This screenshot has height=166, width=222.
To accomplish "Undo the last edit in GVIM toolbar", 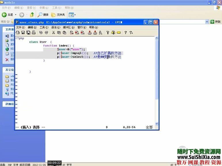I will tap(41, 33).
